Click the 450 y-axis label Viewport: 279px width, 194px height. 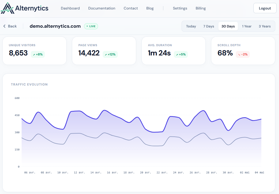coord(17,115)
